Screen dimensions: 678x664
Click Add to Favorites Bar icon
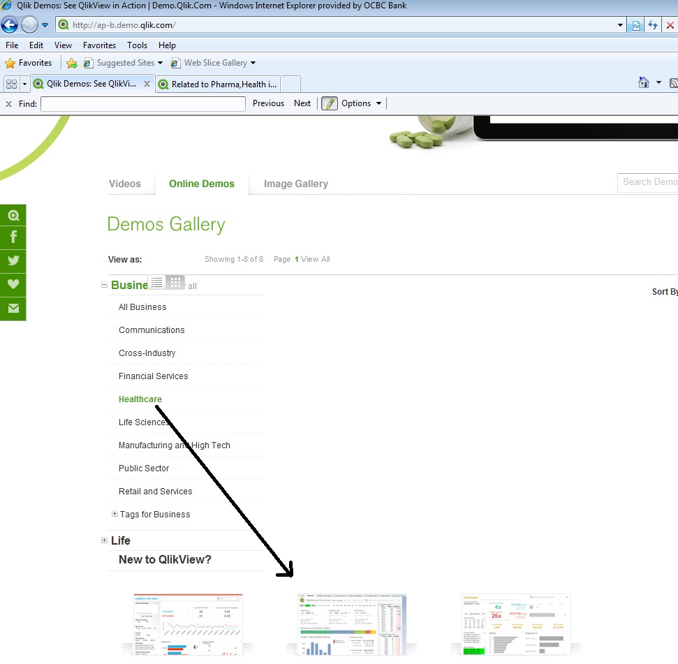click(72, 63)
